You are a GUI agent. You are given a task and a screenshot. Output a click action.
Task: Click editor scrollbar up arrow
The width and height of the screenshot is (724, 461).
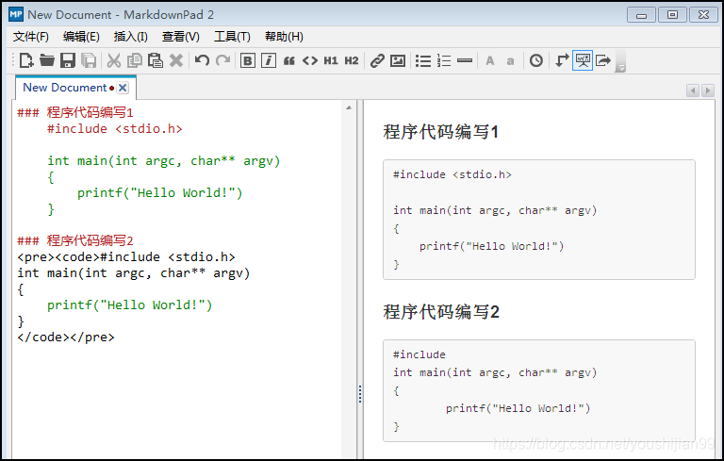pos(349,107)
